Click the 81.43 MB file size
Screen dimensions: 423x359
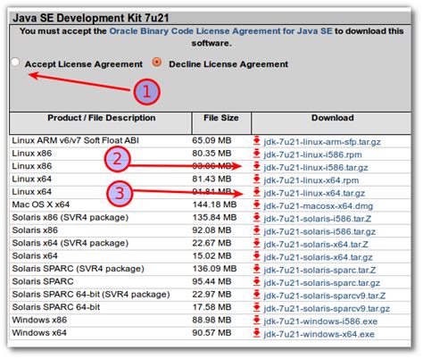(211, 179)
